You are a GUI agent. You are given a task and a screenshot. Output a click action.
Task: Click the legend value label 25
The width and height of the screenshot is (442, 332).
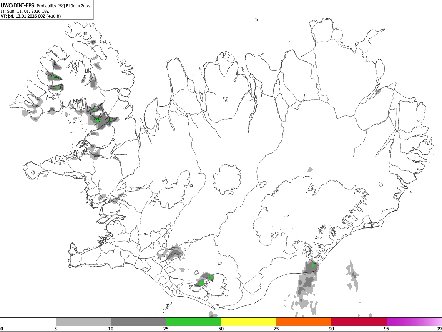(x=166, y=329)
